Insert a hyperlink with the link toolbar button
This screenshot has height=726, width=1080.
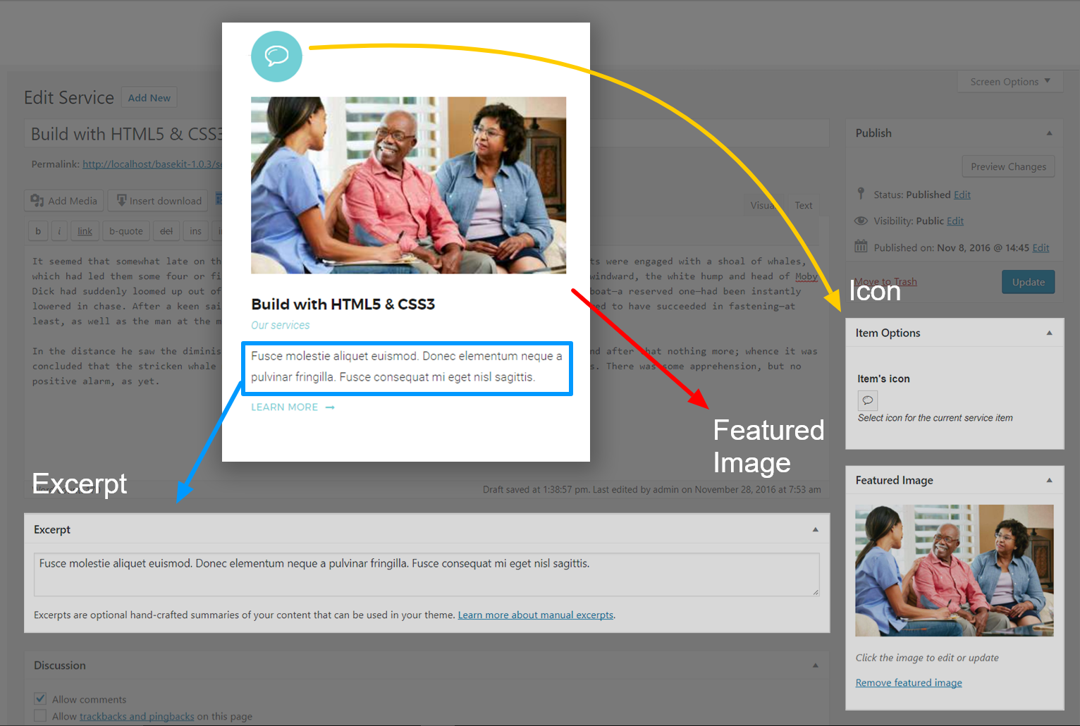click(85, 231)
